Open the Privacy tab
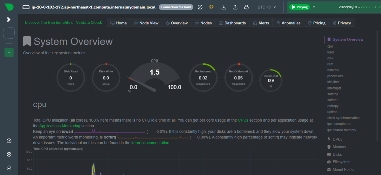The image size is (381, 175). tap(342, 23)
